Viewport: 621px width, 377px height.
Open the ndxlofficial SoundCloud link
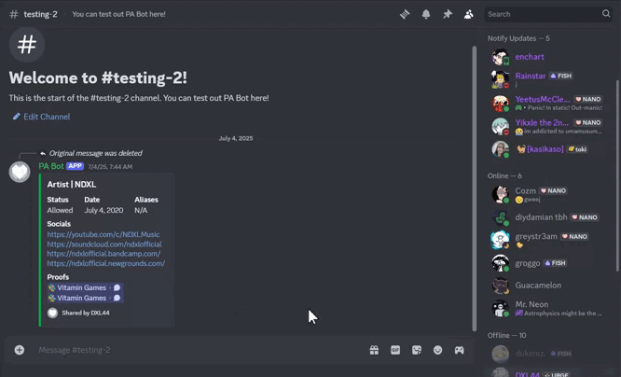103,244
